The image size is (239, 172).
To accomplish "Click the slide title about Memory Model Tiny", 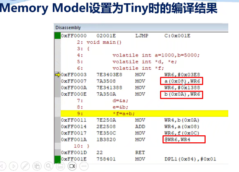I will [108, 8].
